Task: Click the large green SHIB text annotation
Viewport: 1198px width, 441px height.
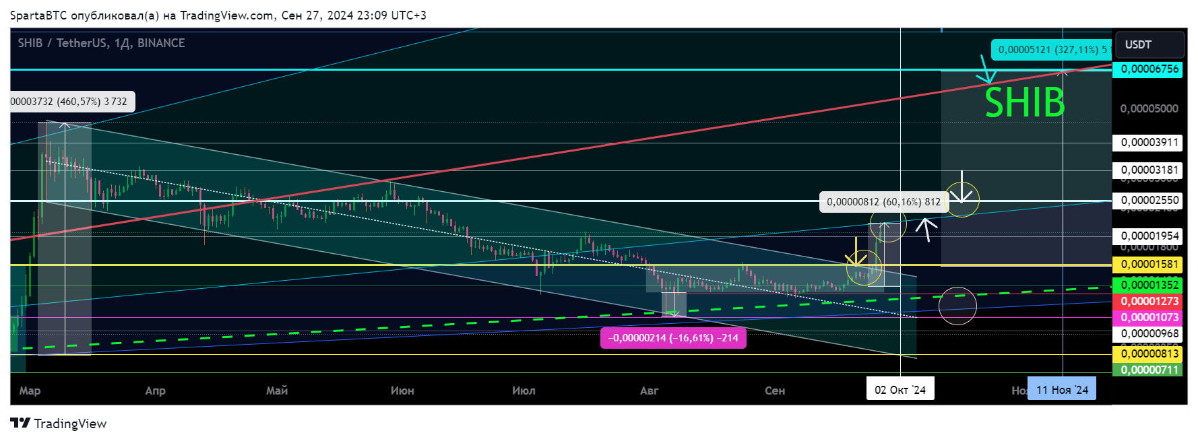Action: (x=1024, y=103)
